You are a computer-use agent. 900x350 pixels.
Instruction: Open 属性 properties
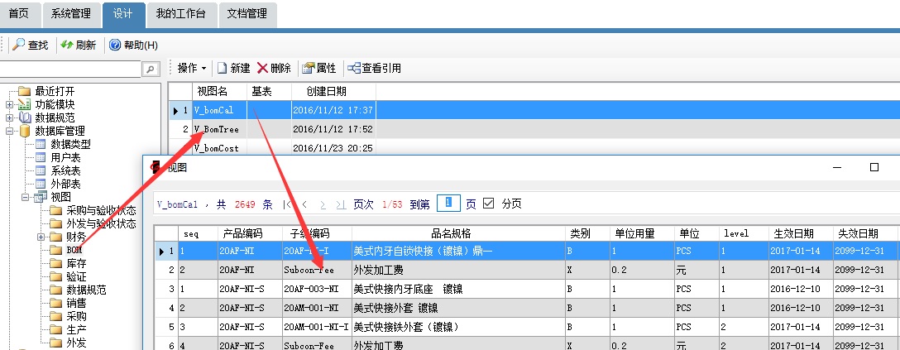pos(318,68)
